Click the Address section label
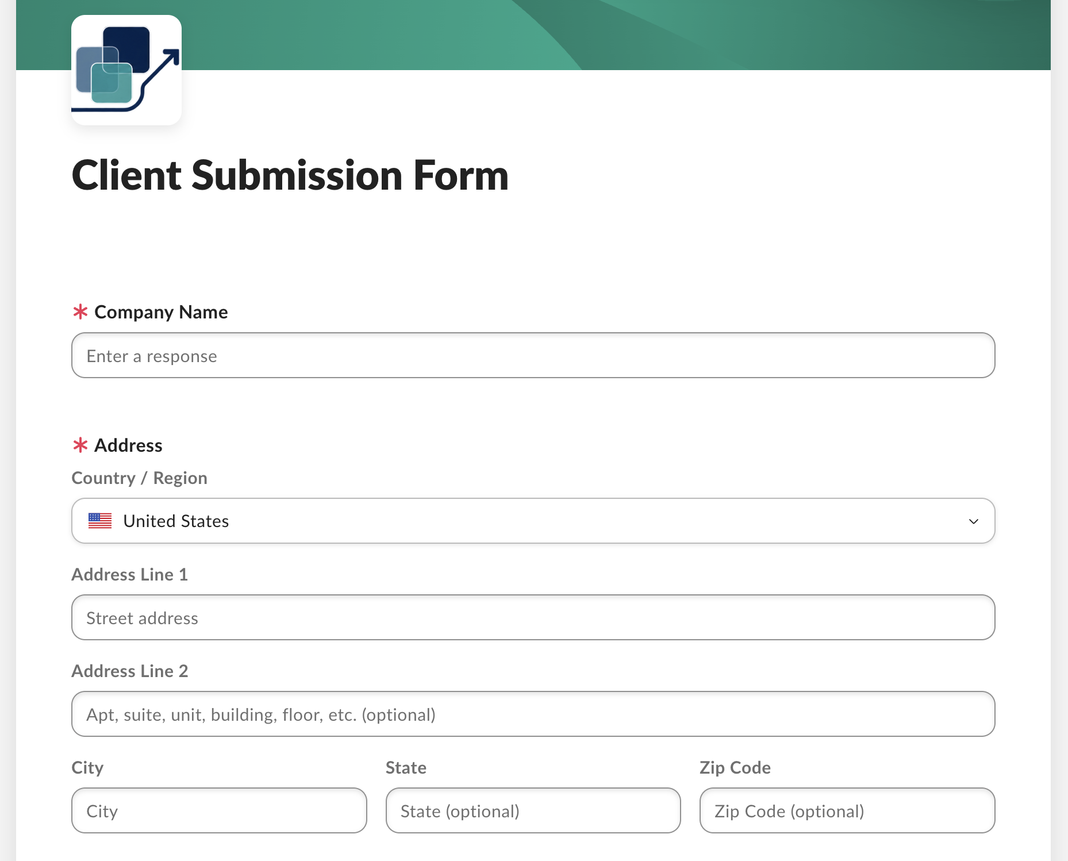This screenshot has height=861, width=1068. pyautogui.click(x=128, y=445)
